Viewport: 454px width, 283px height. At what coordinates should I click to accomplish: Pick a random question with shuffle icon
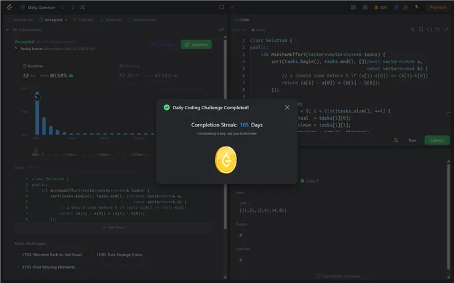[83, 7]
